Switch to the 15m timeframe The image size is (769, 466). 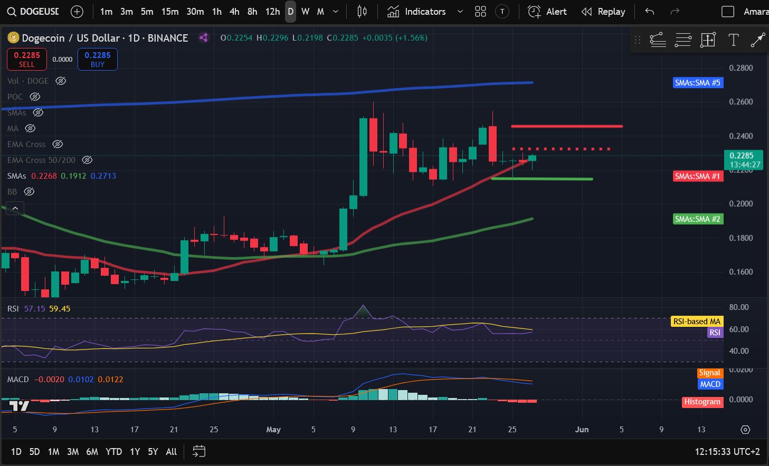tap(170, 12)
